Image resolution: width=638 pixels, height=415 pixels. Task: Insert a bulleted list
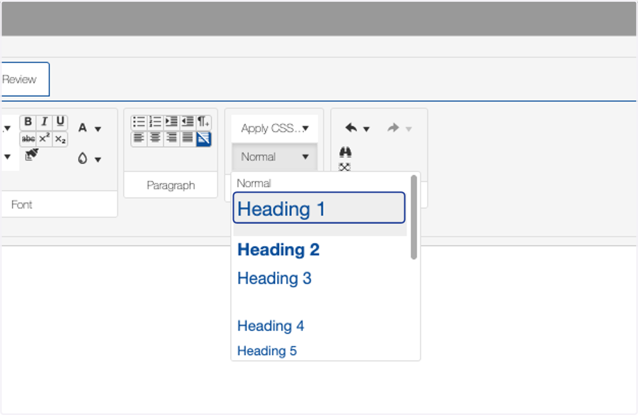[139, 122]
